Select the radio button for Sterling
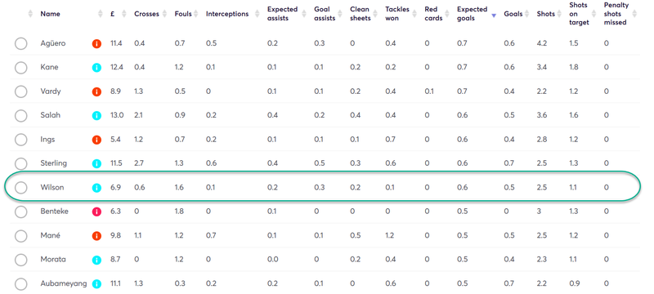This screenshot has height=294, width=654. pos(21,163)
